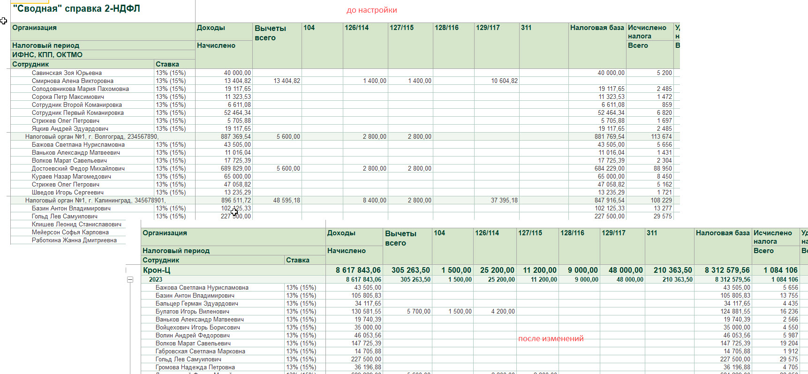This screenshot has width=808, height=374.
Task: Select the Крон-Ц 128/116 total 9 000,00
Action: pos(583,270)
